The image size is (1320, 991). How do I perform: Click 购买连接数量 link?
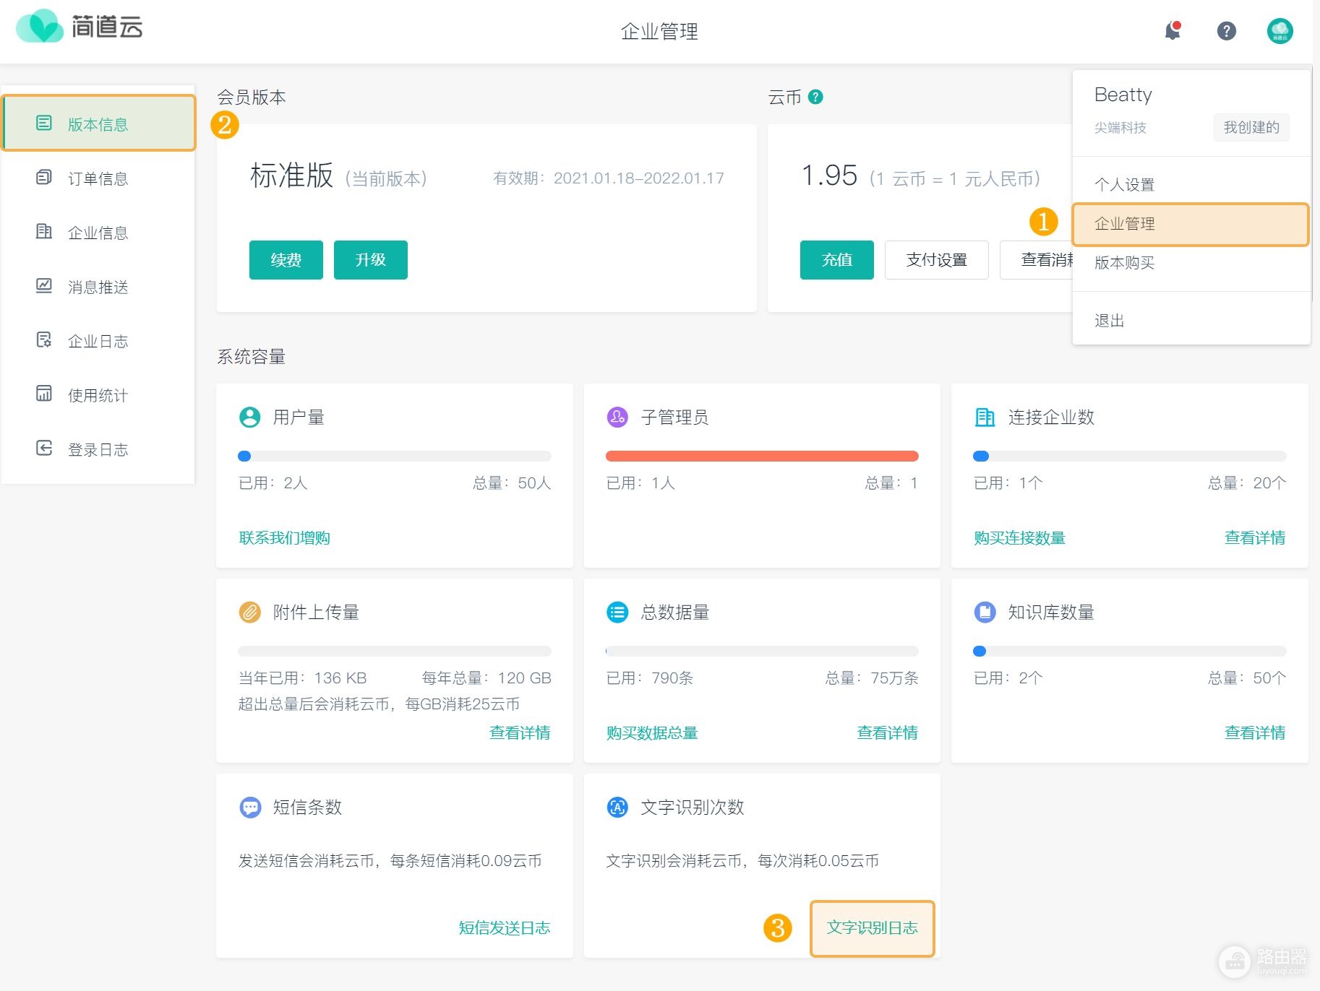coord(1019,538)
